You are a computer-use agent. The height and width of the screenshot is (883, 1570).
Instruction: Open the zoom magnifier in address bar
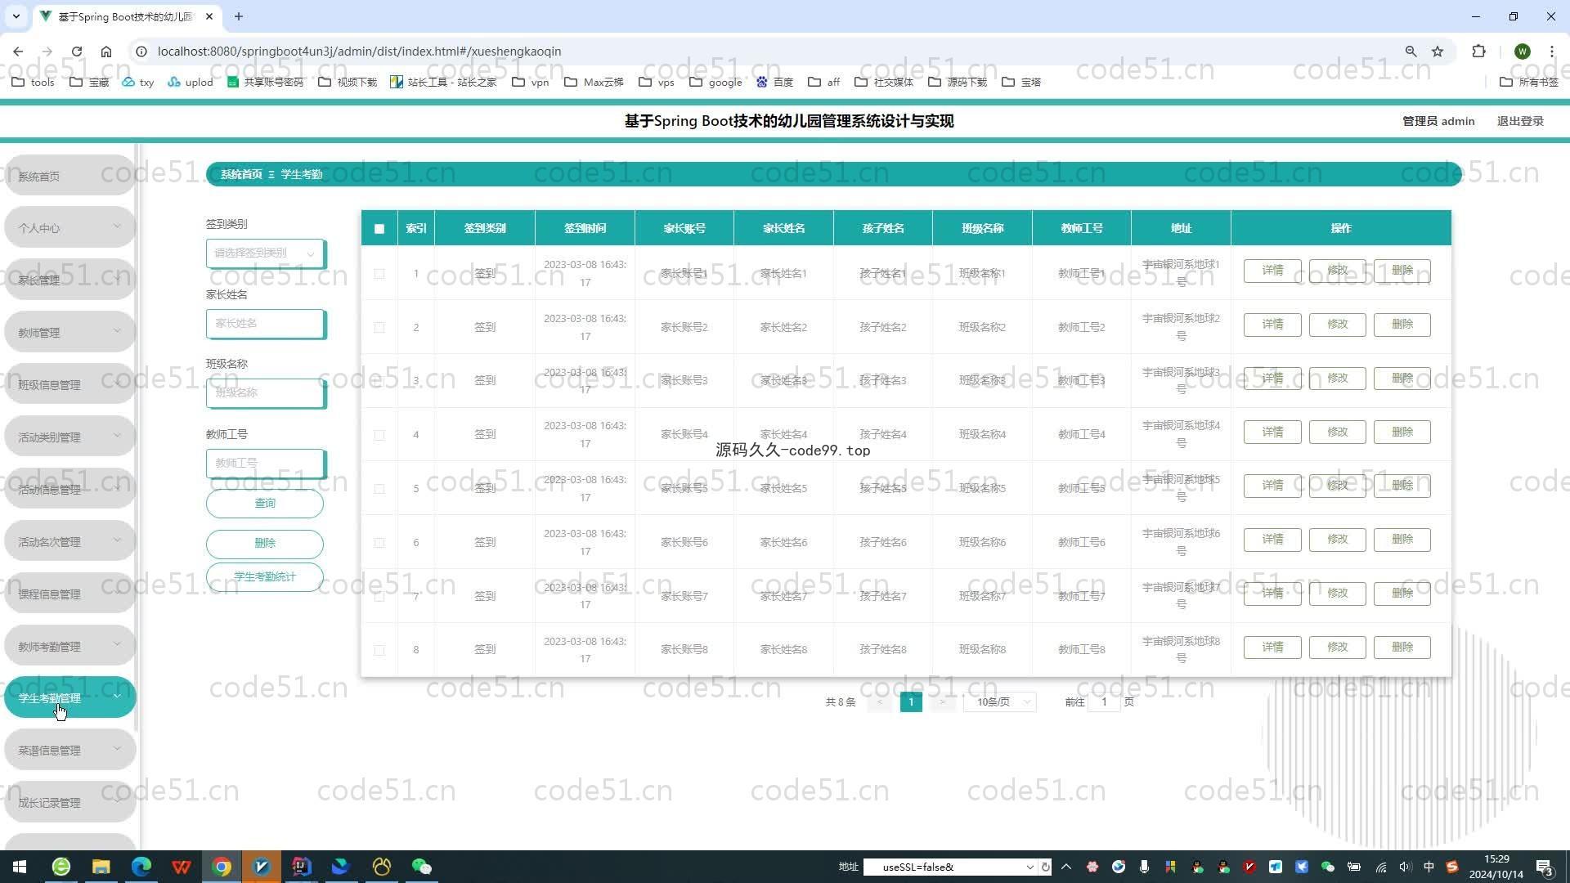coord(1411,51)
